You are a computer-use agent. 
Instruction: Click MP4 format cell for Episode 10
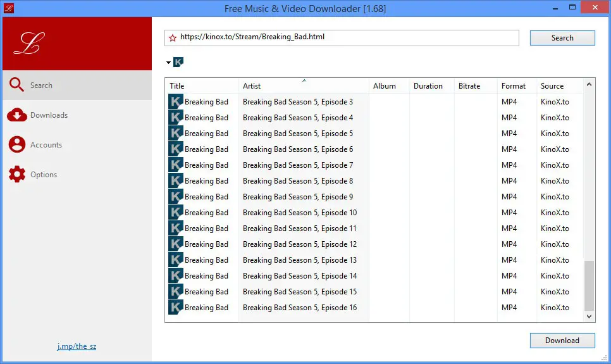coord(509,212)
